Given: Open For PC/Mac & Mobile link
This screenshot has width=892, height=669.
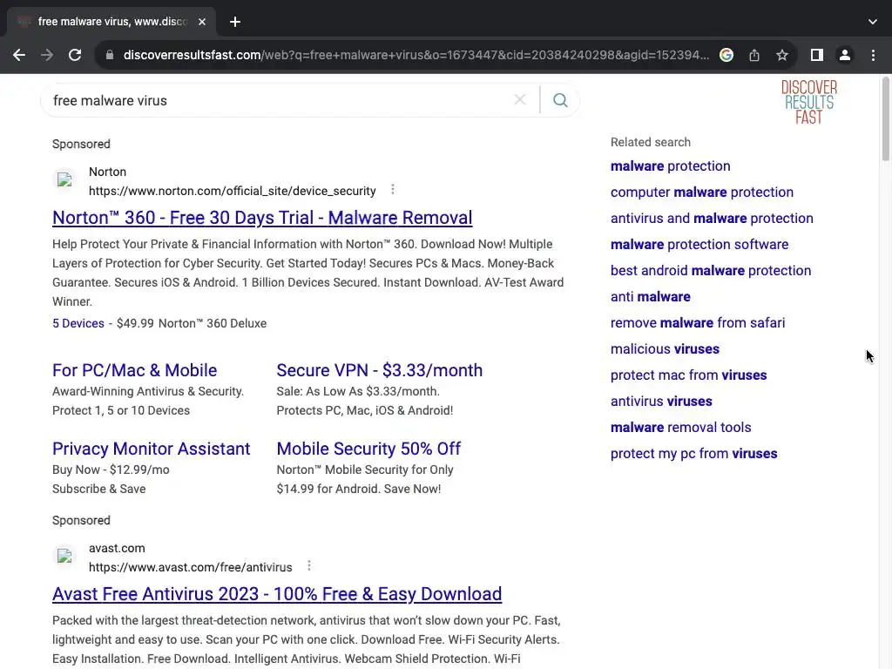Looking at the screenshot, I should click(x=135, y=370).
